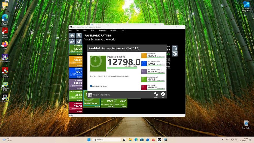The height and width of the screenshot is (143, 254).
Task: Click the purple 3D Graphics Mark icon in the dialog
Action: 144,71
